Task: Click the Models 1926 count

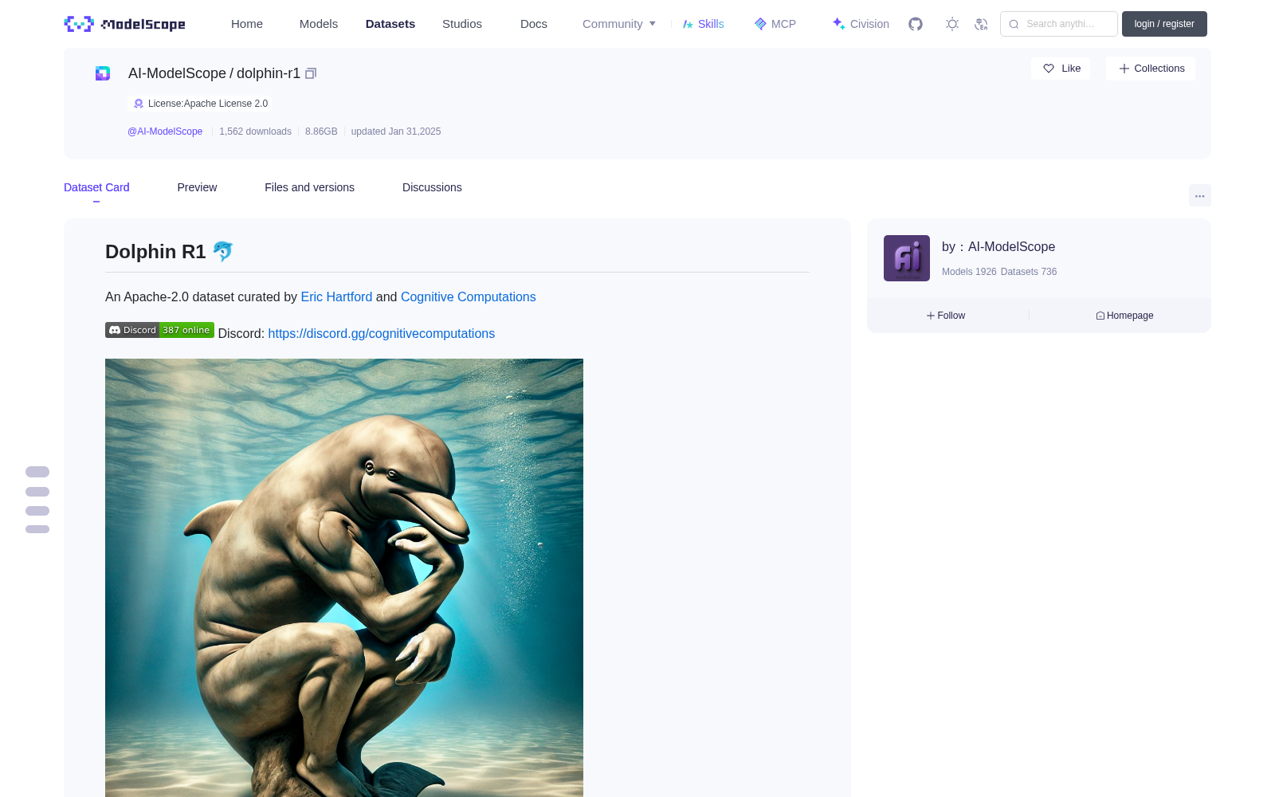Action: tap(969, 272)
